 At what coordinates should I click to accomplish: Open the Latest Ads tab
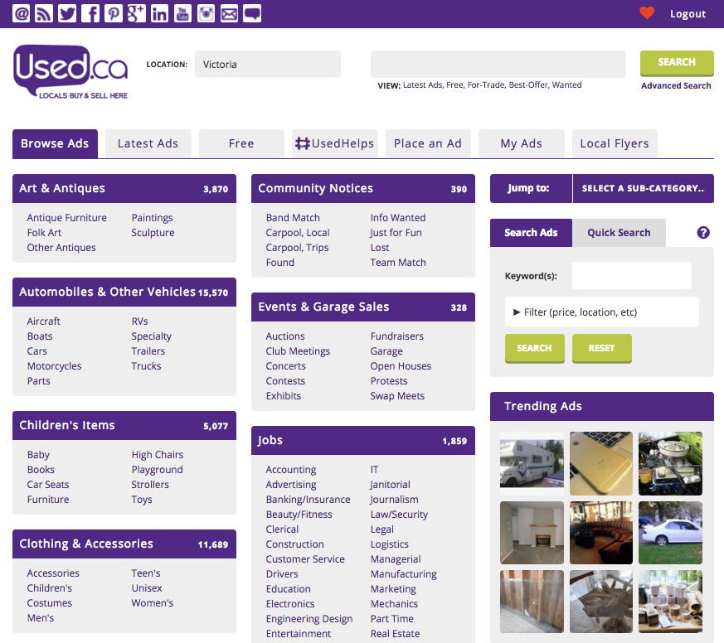click(148, 143)
